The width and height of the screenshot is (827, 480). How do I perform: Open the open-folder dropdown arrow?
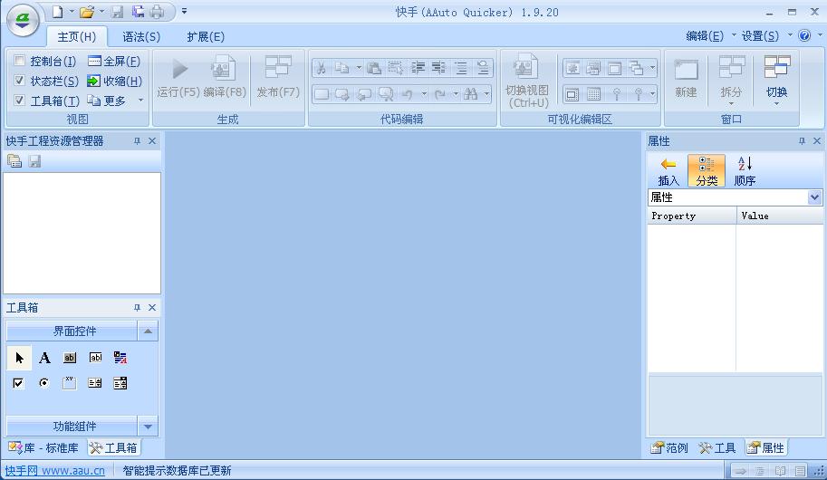coord(101,11)
